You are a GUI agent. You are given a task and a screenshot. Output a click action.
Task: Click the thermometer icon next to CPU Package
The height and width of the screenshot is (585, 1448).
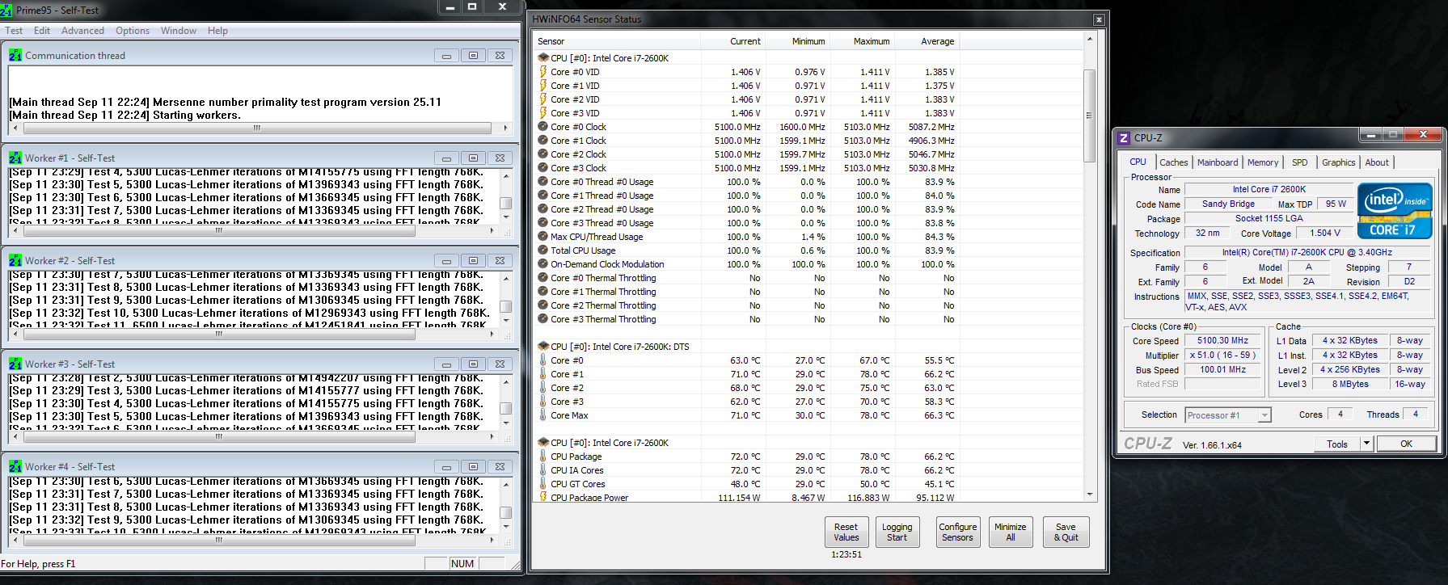543,456
